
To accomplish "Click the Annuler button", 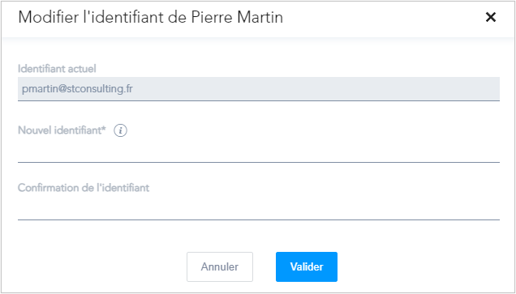I will coord(220,266).
